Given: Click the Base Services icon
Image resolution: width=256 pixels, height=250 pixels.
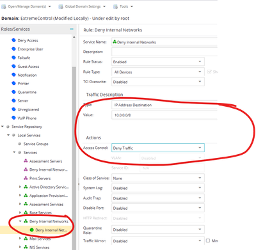Looking at the screenshot, I should (26, 212).
